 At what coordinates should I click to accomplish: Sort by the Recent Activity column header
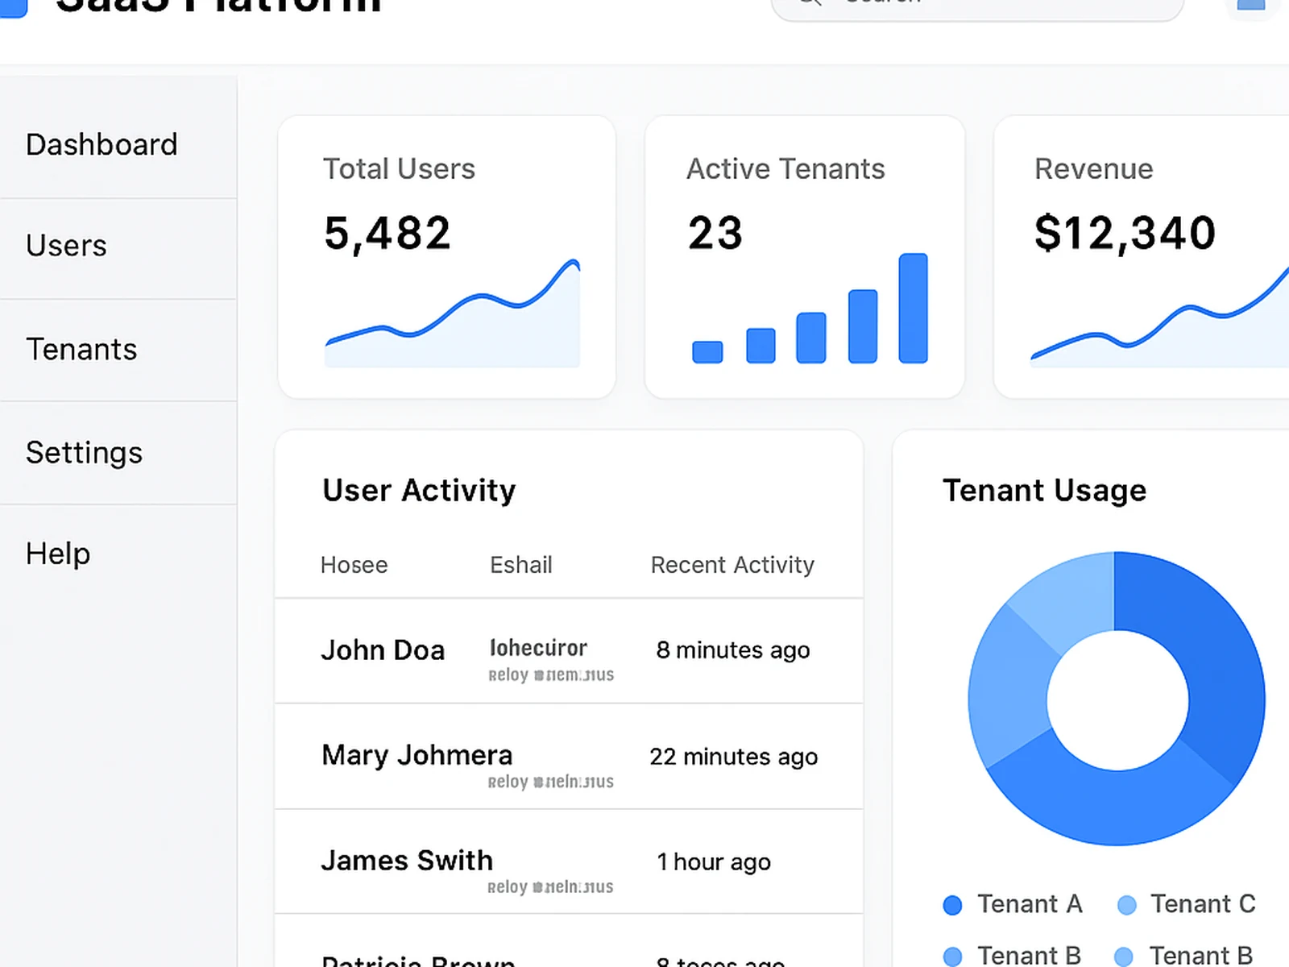tap(732, 565)
